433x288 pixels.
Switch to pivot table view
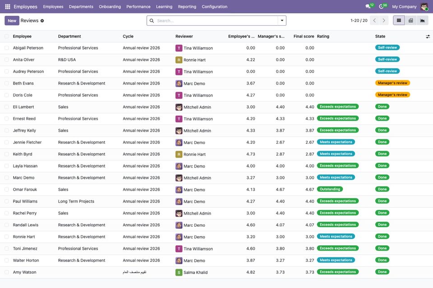point(410,20)
